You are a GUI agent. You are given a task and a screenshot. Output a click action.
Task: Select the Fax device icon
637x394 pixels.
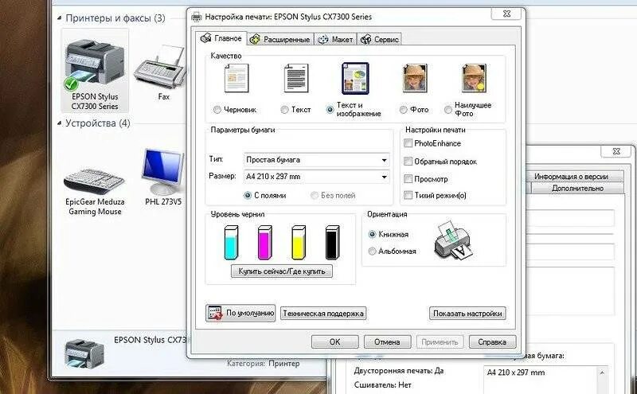point(160,73)
